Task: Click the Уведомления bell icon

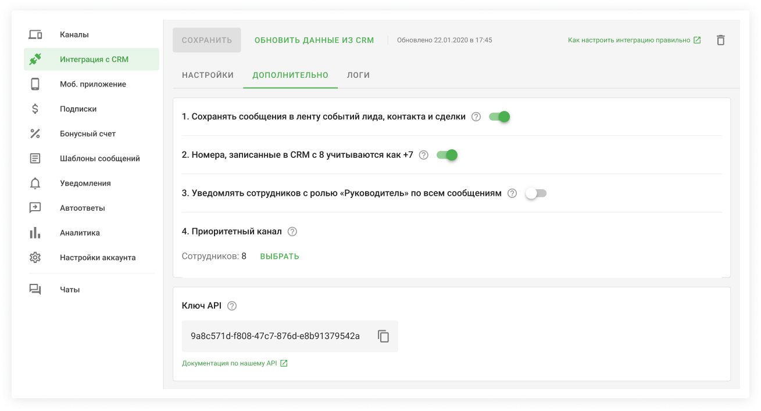Action: tap(35, 183)
